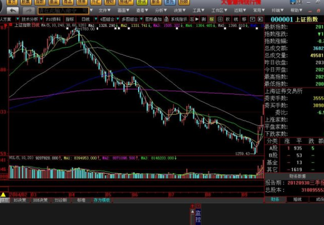Expand dropdown arrow next to 4图组合

pyautogui.click(x=117, y=19)
